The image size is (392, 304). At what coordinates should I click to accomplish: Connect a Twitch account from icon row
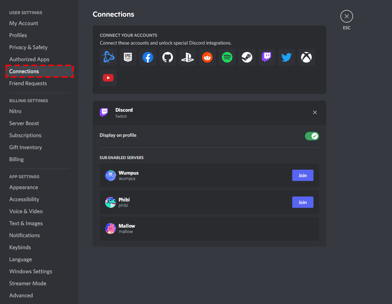tap(267, 57)
